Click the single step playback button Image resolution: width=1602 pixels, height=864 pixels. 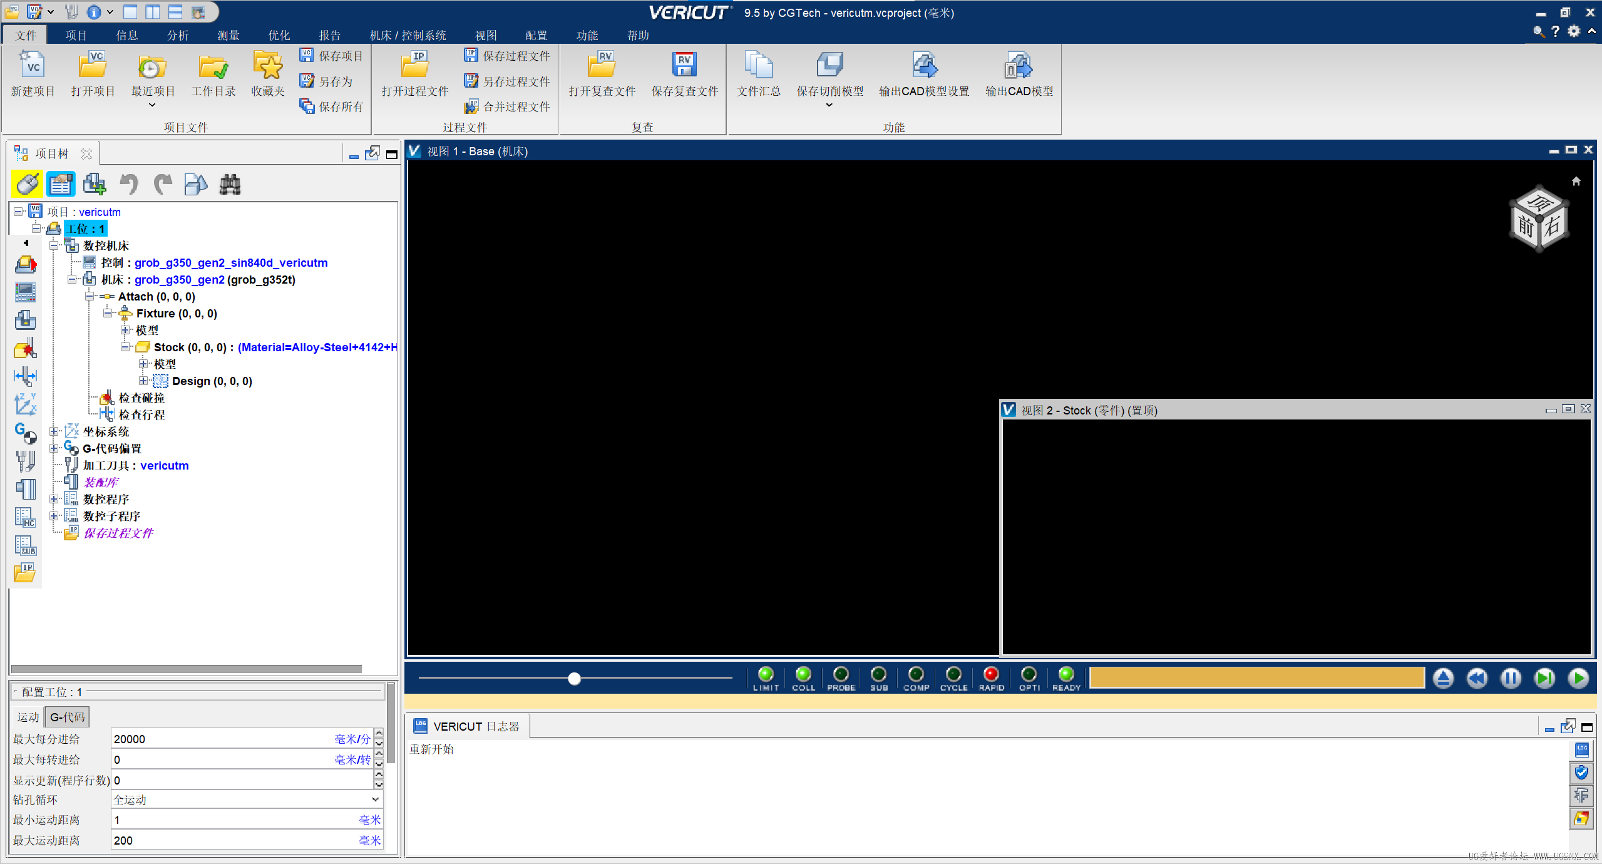click(1544, 678)
